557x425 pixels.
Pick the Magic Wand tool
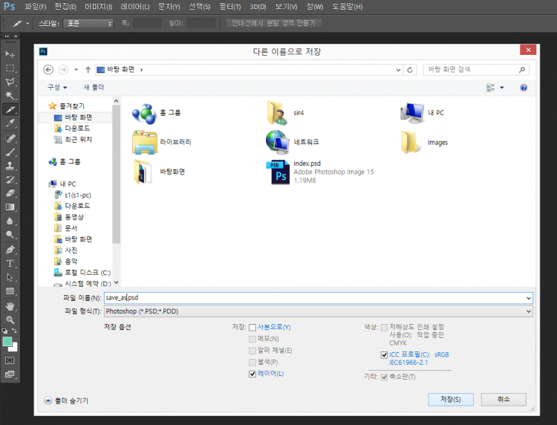10,96
